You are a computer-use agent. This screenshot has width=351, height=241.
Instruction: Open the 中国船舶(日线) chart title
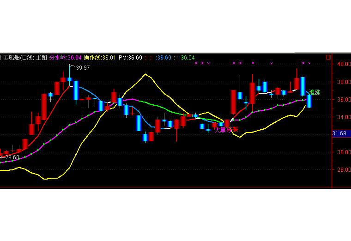(17, 58)
